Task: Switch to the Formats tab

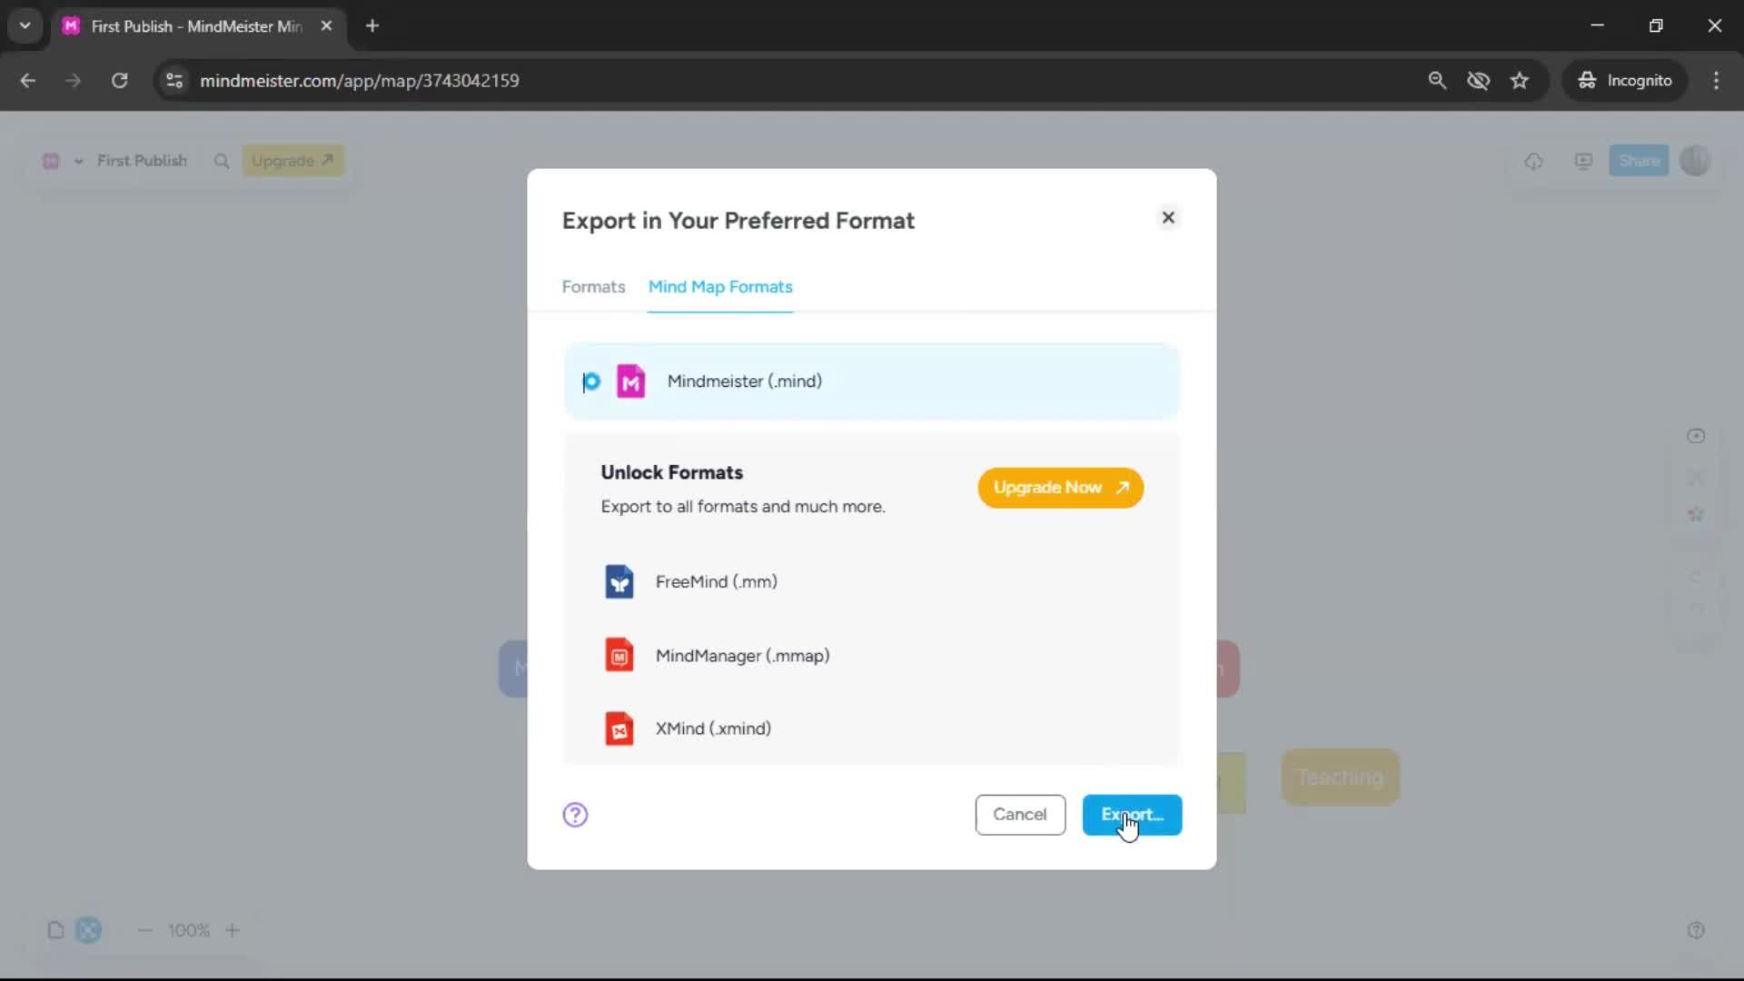Action: pos(593,287)
